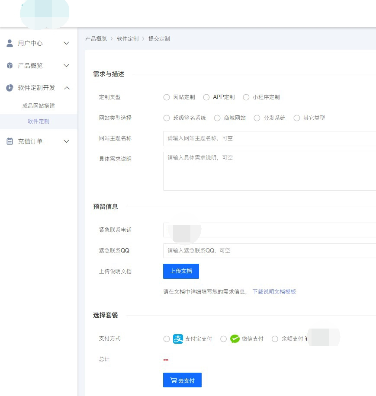Screen dimensions: 376x396
Task: Focus the 具体需求说明 text area
Action: point(270,171)
